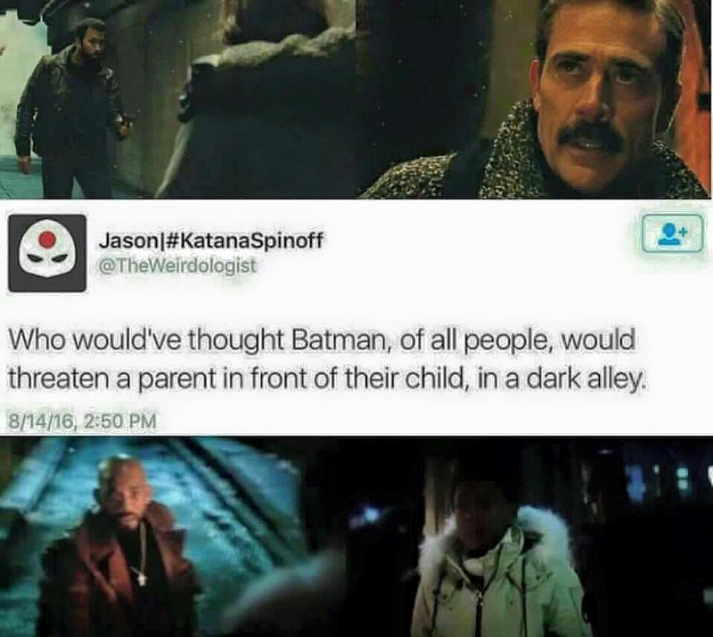The height and width of the screenshot is (637, 713).
Task: Open the @TheWeirdologist handle
Action: click(x=177, y=265)
